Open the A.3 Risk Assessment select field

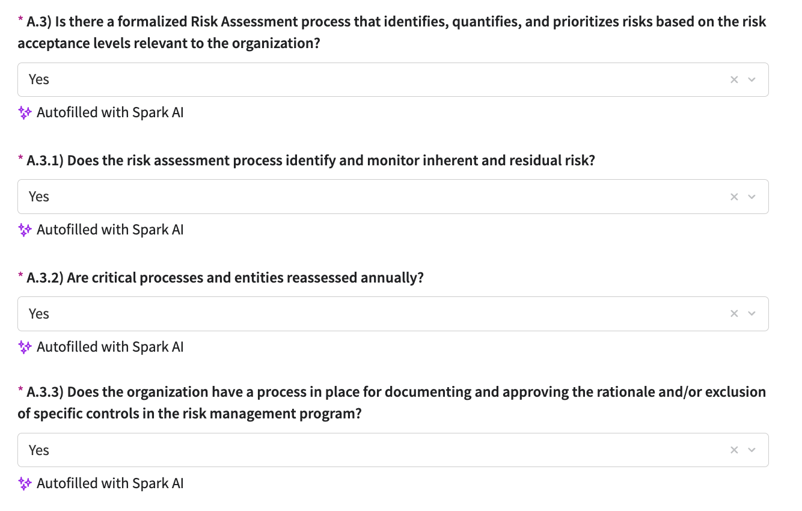point(361,79)
